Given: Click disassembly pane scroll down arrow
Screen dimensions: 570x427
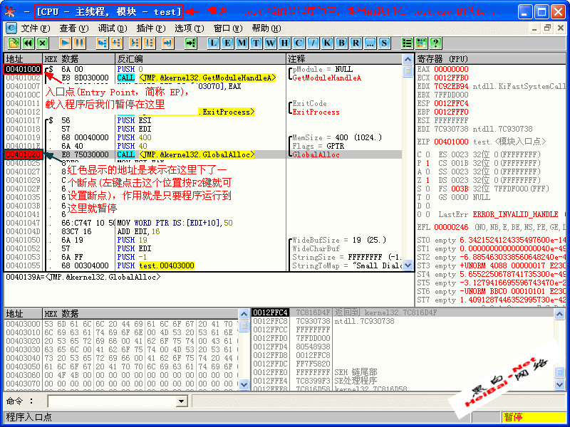Looking at the screenshot, I should (x=408, y=265).
